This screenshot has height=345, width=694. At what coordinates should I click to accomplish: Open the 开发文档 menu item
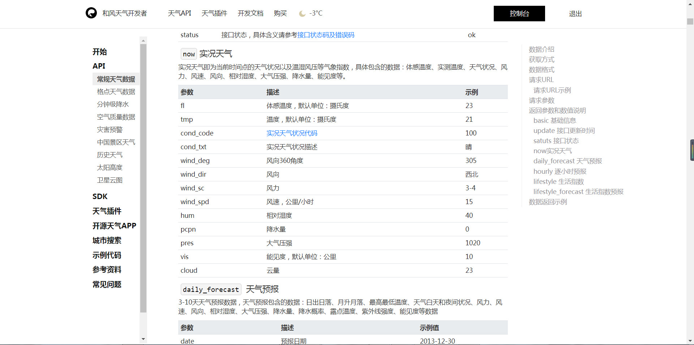pyautogui.click(x=250, y=13)
